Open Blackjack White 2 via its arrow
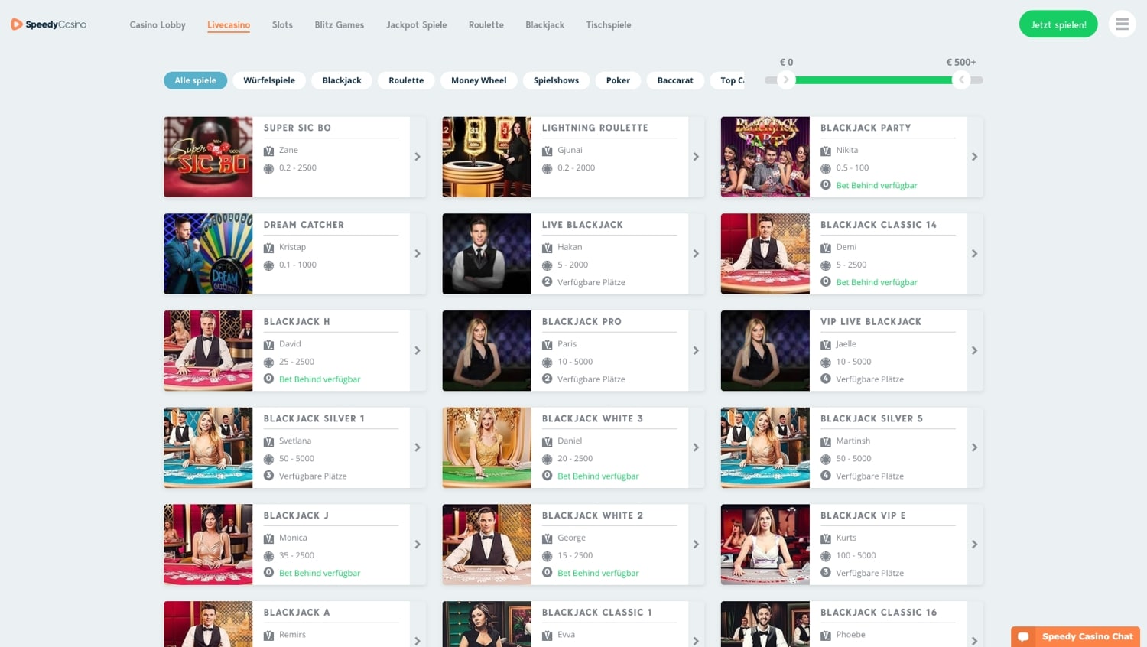Viewport: 1147px width, 647px height. [x=696, y=545]
